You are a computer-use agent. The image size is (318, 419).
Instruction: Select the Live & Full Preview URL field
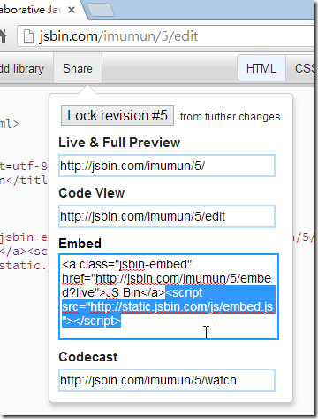[167, 166]
